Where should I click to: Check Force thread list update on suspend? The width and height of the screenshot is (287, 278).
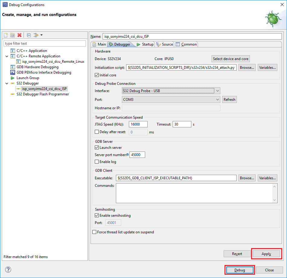pos(94,232)
